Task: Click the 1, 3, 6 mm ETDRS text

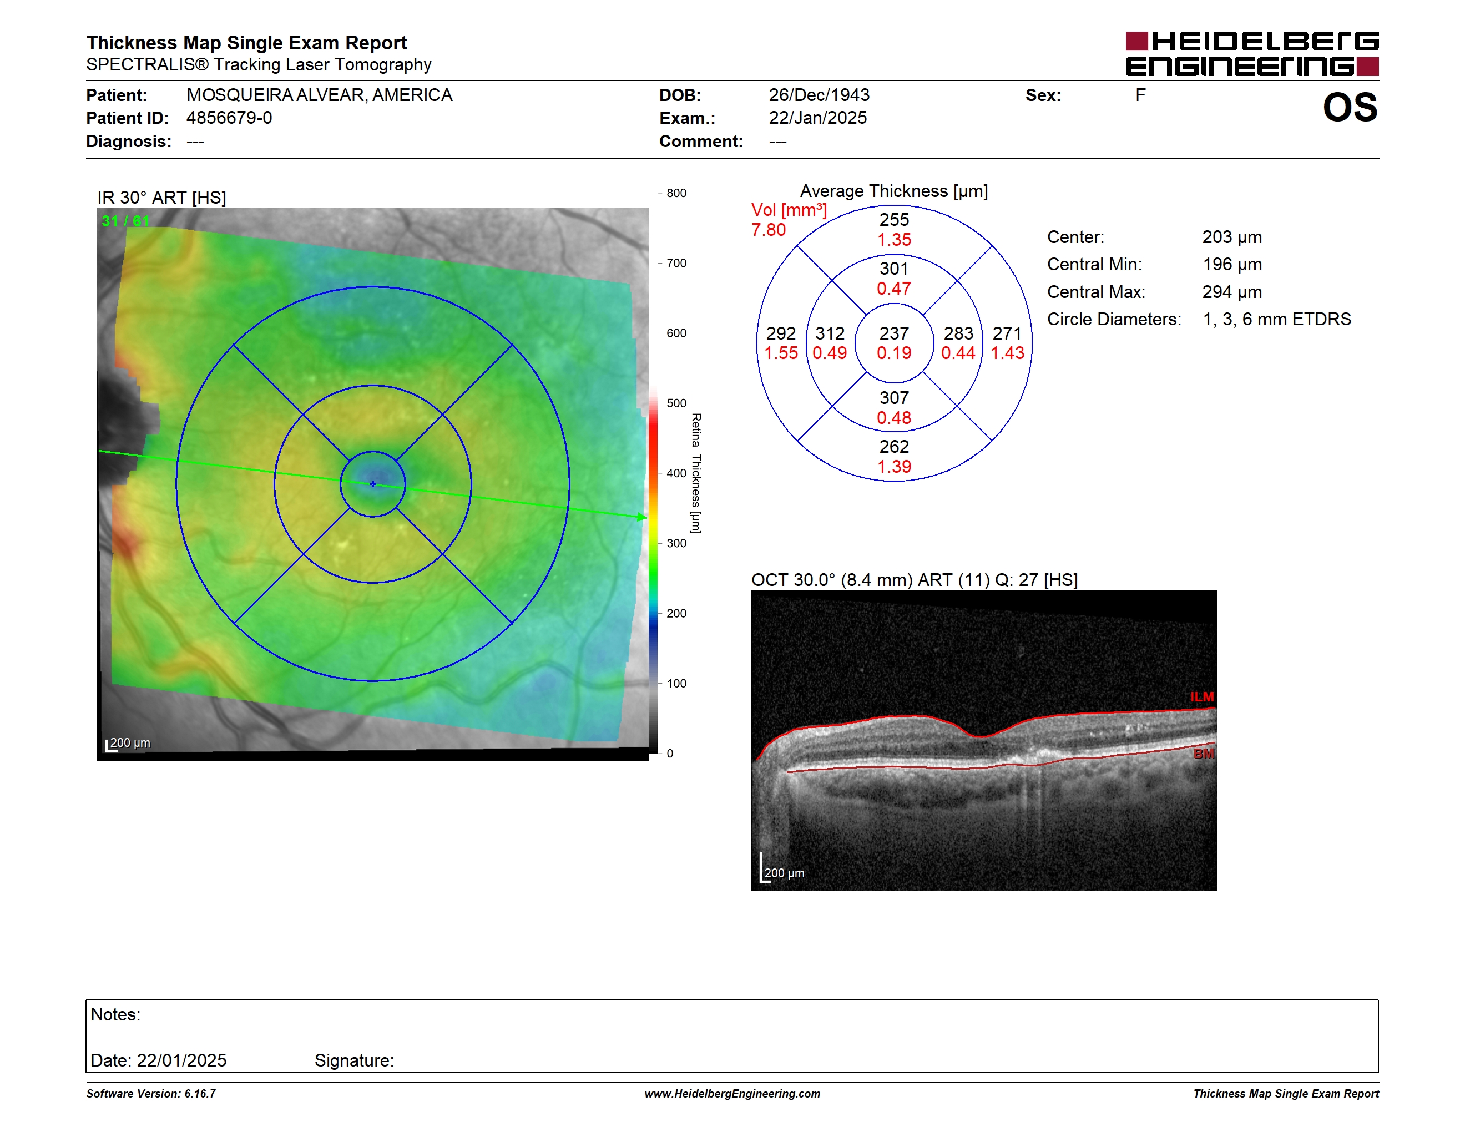Action: pos(1277,319)
